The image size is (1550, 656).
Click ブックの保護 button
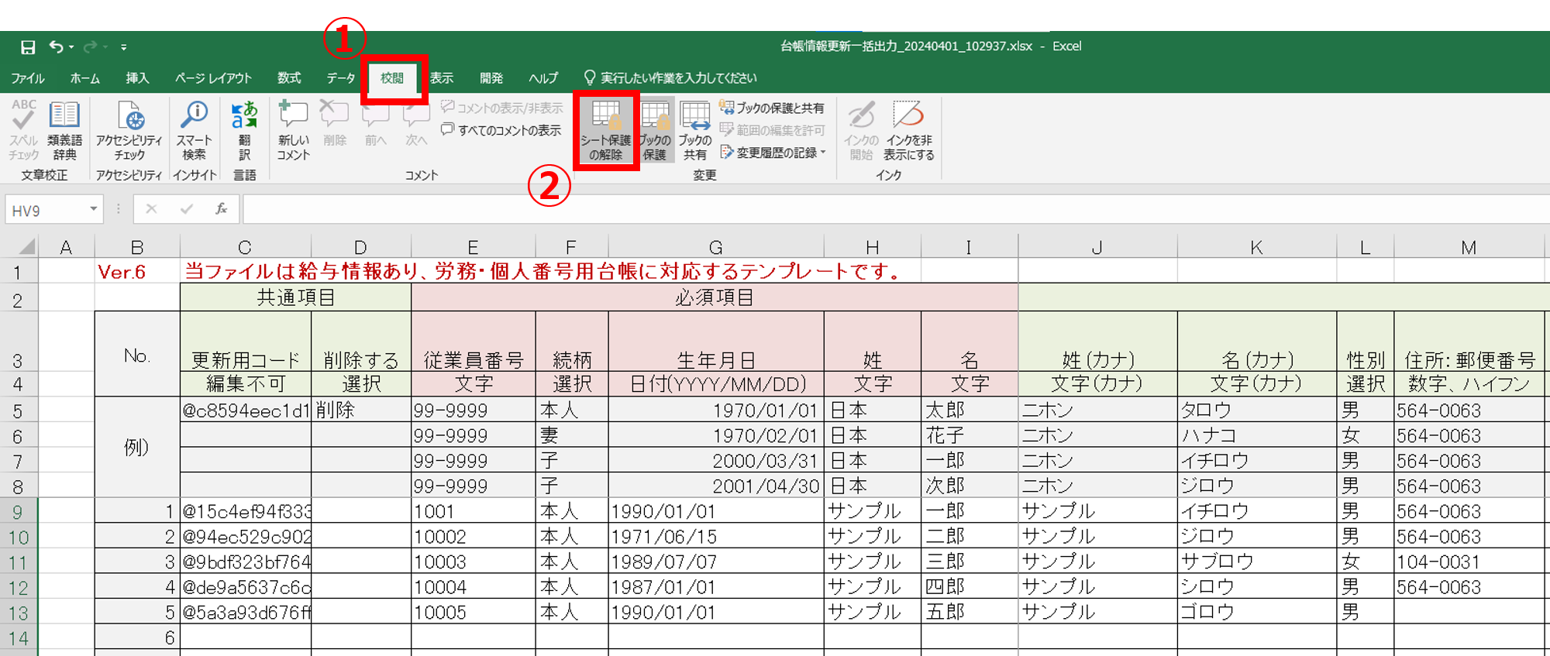[655, 130]
